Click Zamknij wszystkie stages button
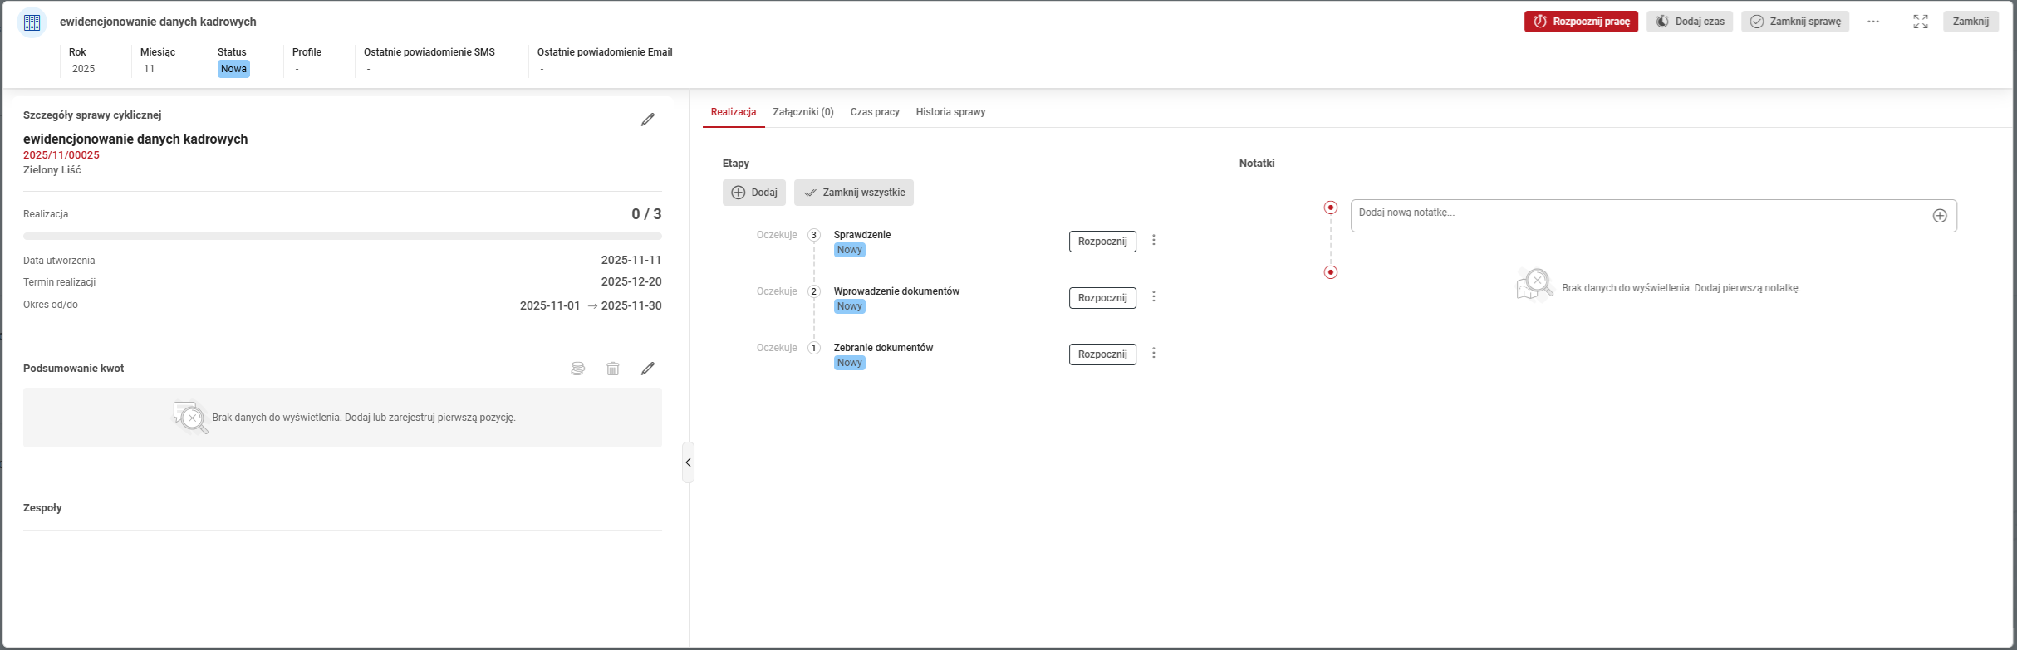Viewport: 2017px width, 650px height. (854, 193)
